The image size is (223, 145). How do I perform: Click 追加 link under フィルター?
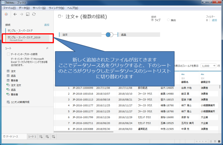(214, 20)
